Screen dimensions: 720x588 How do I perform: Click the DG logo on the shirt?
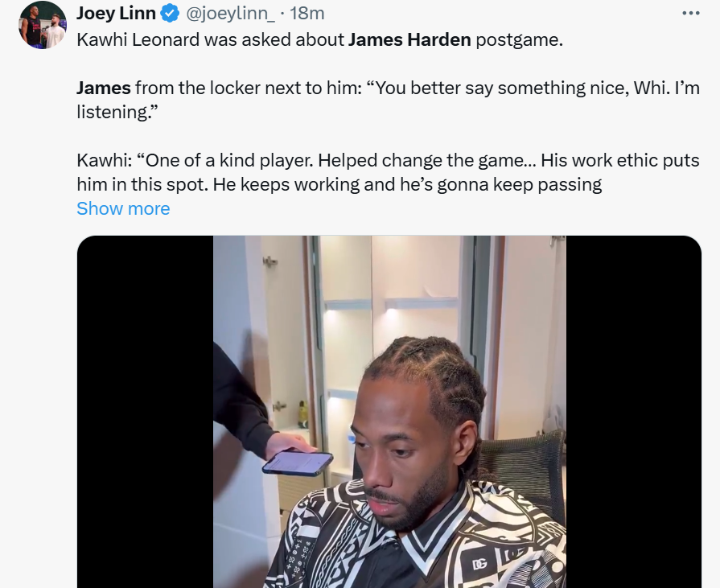coord(479,564)
